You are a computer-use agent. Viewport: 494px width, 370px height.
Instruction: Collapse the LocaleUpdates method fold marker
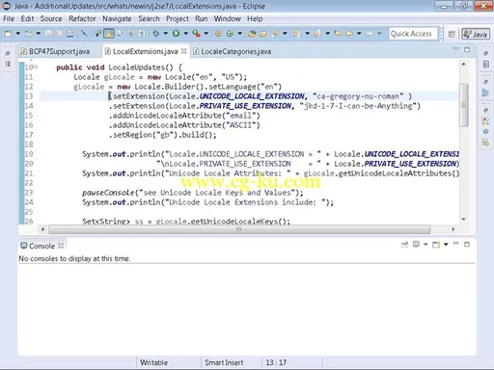(x=36, y=66)
